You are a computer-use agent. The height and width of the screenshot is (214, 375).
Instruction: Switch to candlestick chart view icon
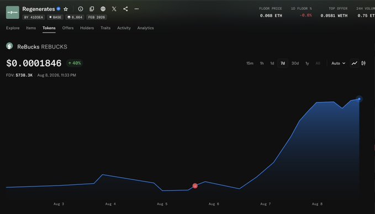(x=363, y=63)
